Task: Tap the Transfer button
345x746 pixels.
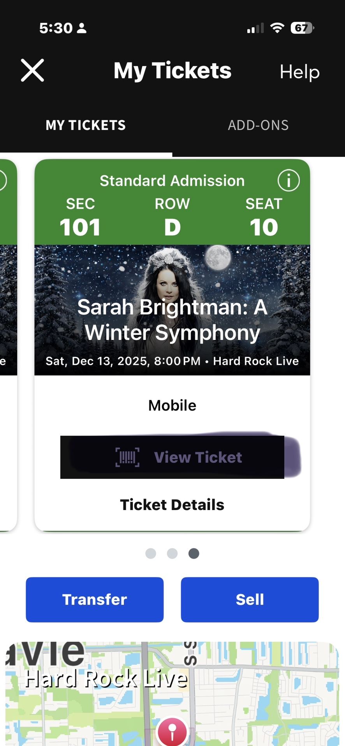Action: point(95,599)
